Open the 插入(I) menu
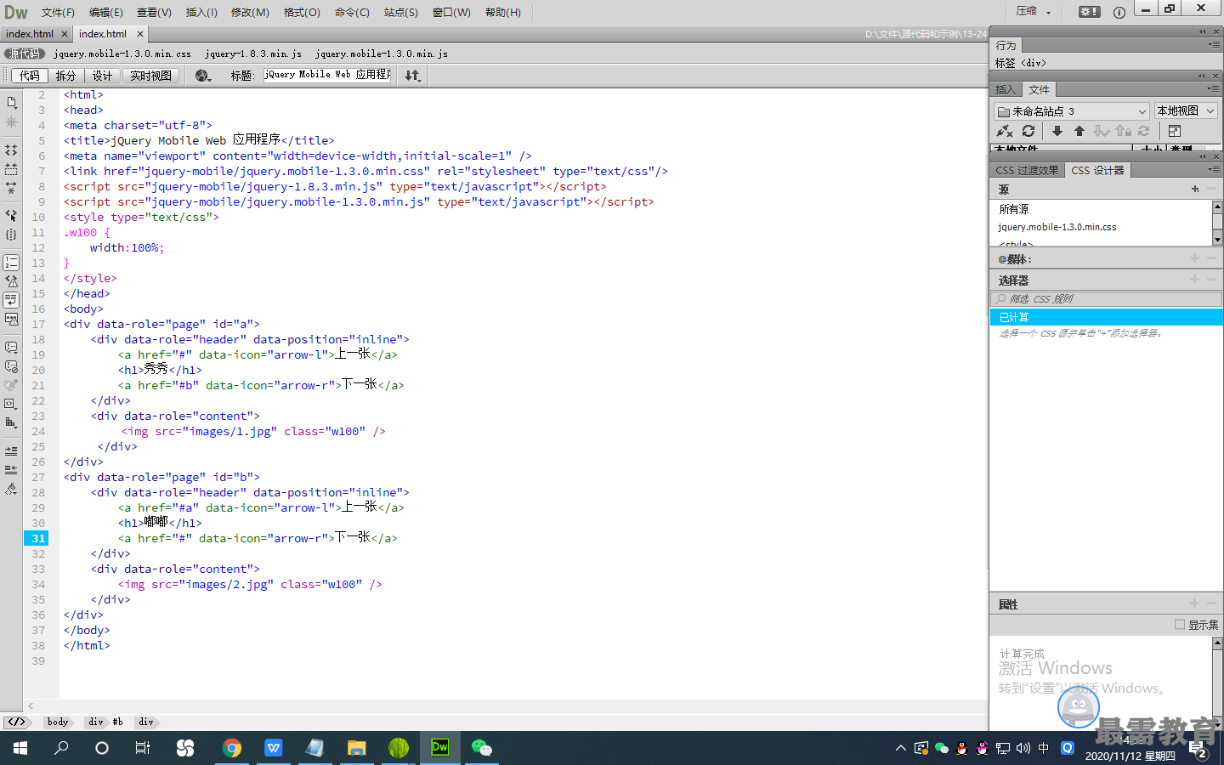 click(x=201, y=12)
